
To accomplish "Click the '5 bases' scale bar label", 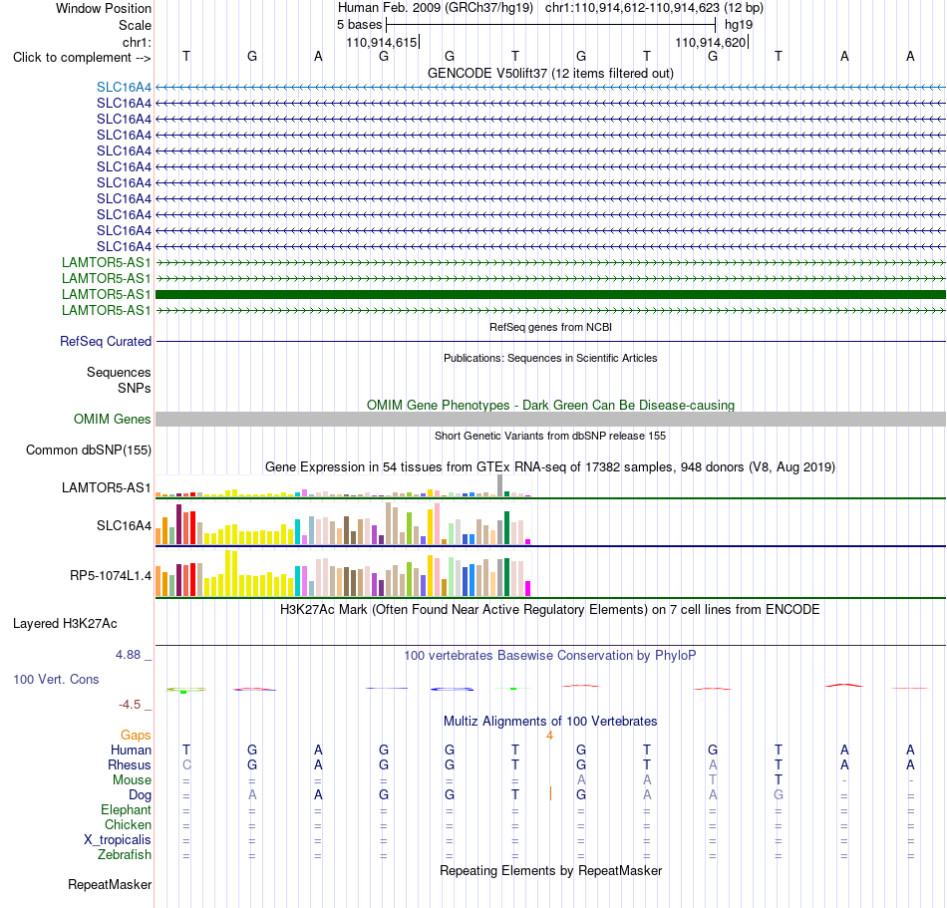I will [359, 25].
